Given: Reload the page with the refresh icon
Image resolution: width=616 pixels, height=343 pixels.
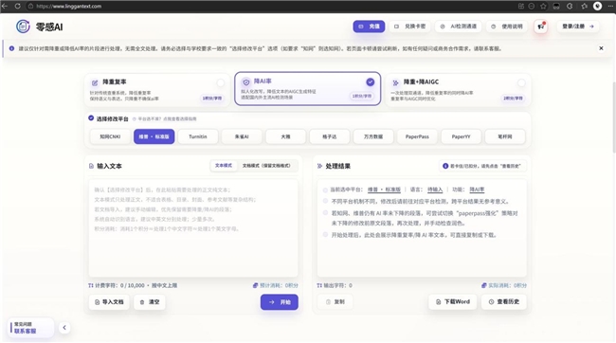Looking at the screenshot, I should coord(18,6).
